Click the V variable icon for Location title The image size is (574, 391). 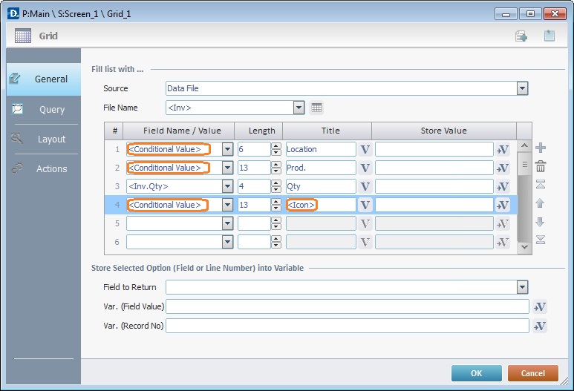(x=365, y=149)
